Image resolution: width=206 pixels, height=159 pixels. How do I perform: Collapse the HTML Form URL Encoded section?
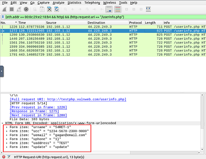[x=2, y=123]
